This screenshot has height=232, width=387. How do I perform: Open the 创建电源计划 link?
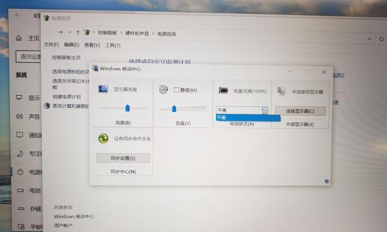point(67,96)
